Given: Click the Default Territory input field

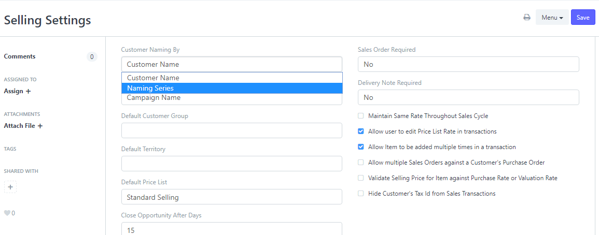Looking at the screenshot, I should pos(231,163).
